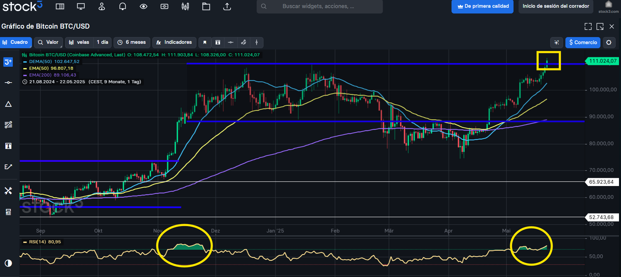
Task: Click Inicio de sesión del corredor
Action: [556, 6]
